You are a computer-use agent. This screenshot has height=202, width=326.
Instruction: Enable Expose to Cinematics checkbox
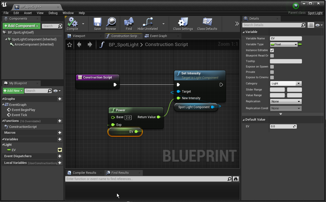tap(272, 77)
